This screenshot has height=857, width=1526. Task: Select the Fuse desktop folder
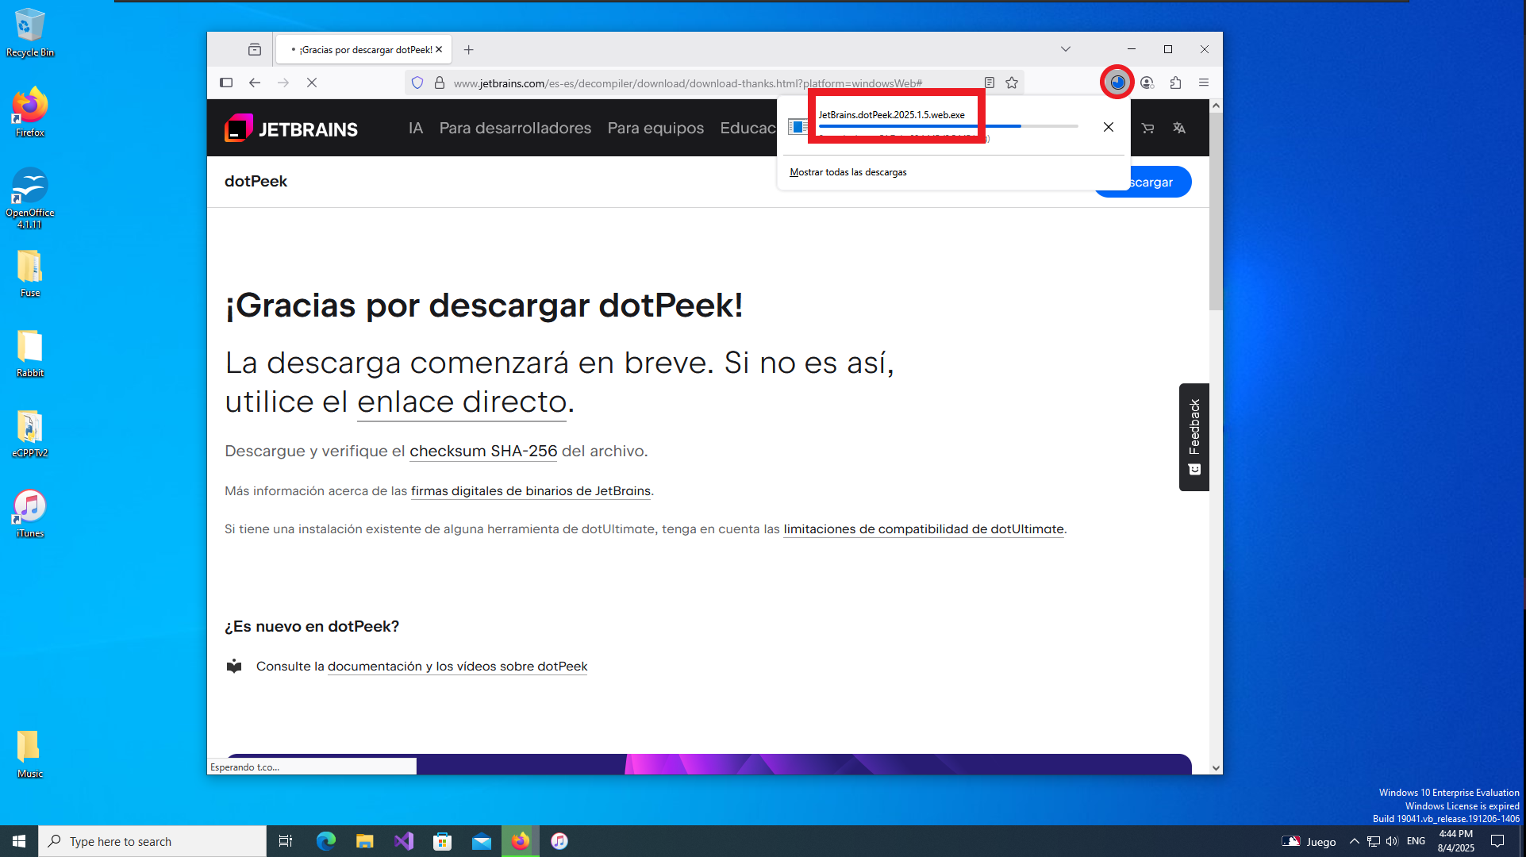click(x=30, y=274)
